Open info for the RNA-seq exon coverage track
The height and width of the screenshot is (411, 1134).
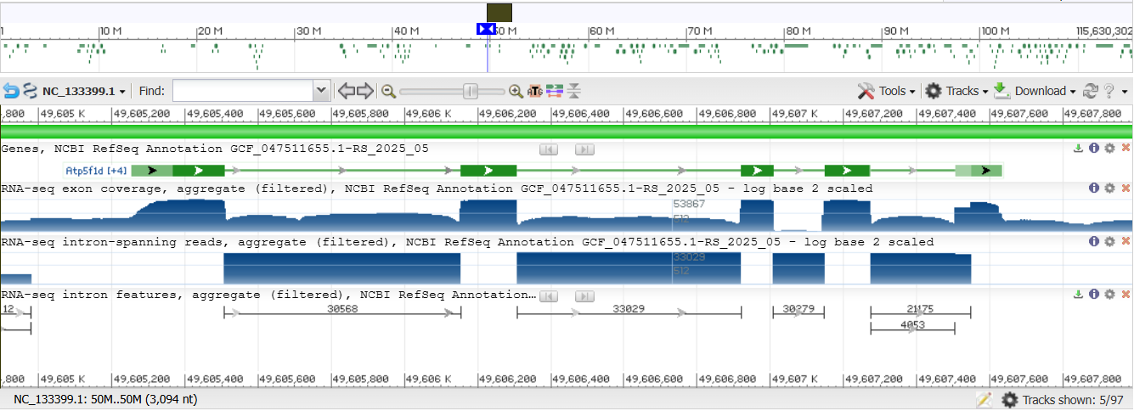pos(1094,188)
